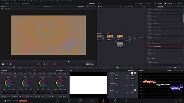
Task: Open the Lightbox view
Action: 178,3
